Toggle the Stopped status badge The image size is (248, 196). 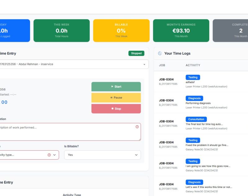point(136,53)
